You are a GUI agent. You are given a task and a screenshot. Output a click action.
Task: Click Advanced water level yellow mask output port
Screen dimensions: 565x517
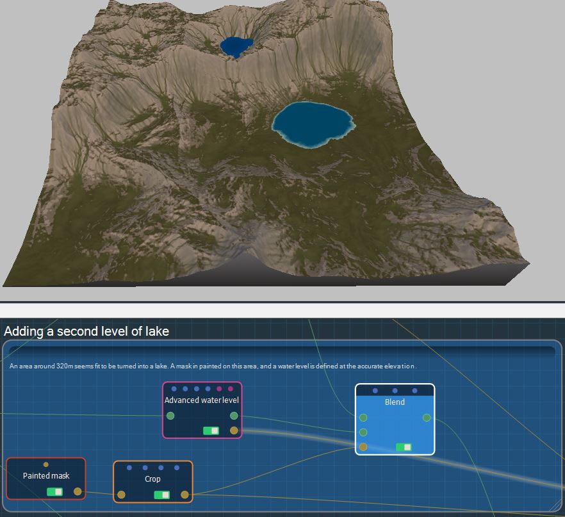coord(234,430)
